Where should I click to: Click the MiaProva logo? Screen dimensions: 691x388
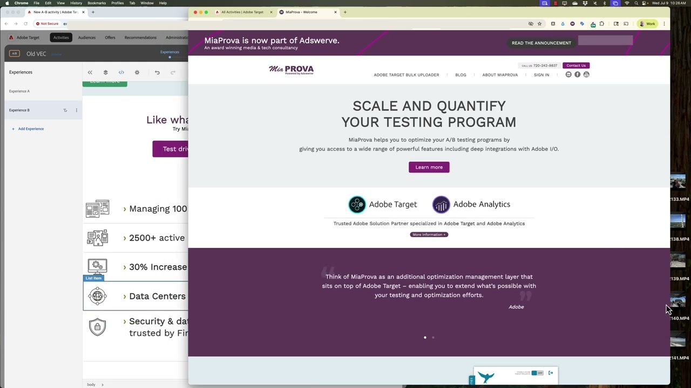(291, 70)
